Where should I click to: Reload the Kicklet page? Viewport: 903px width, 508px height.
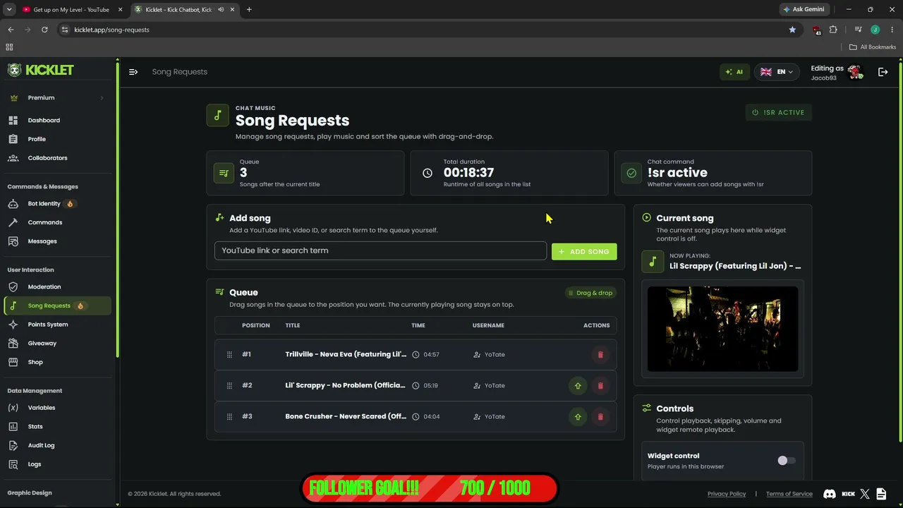pyautogui.click(x=44, y=30)
